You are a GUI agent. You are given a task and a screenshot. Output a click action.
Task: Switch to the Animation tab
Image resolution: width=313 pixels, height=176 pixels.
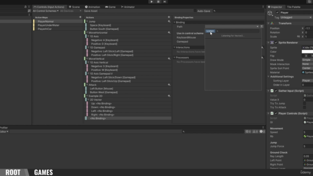pos(92,7)
